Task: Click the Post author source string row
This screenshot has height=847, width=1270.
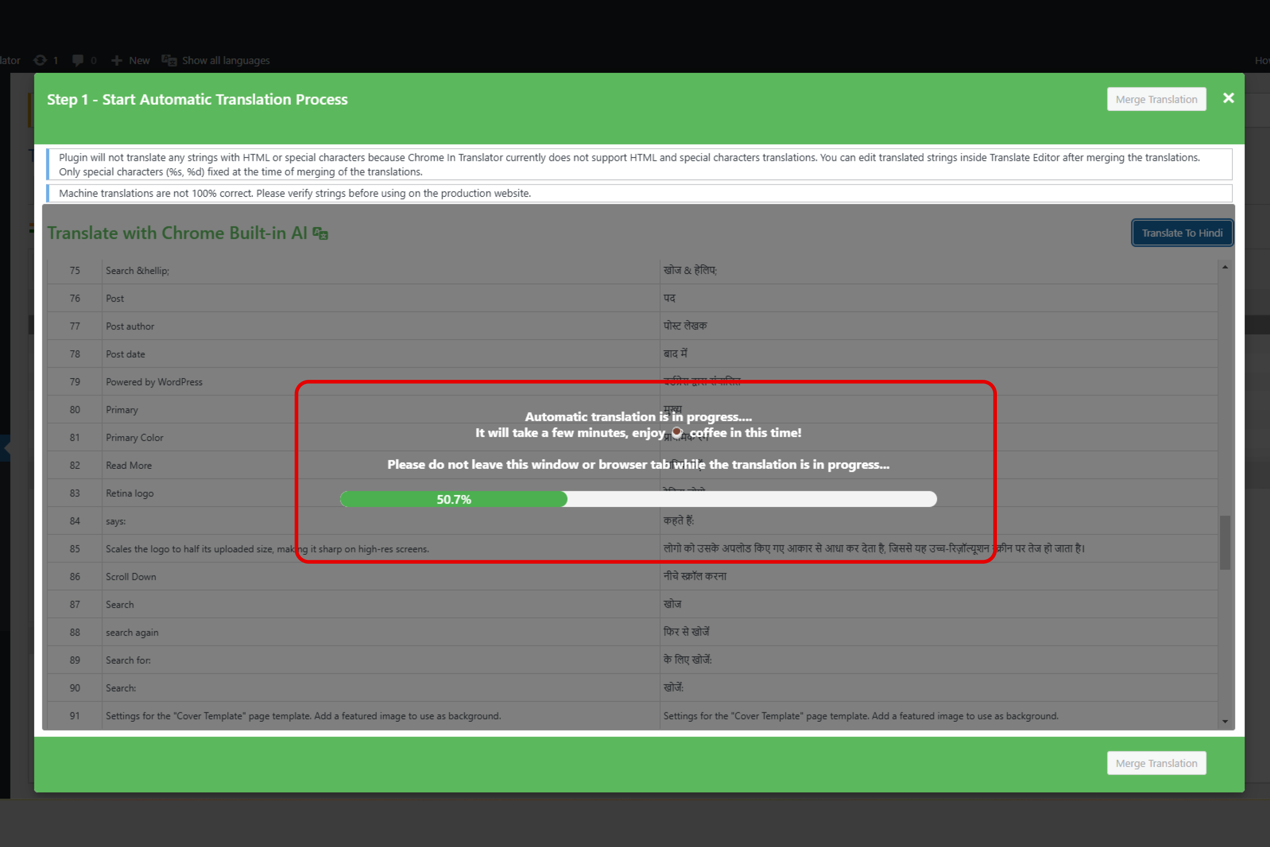Action: coord(130,326)
